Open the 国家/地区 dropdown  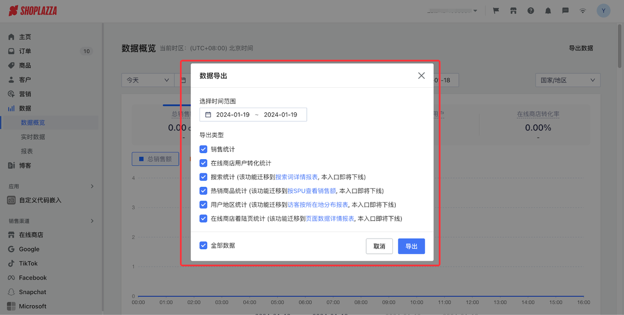pos(567,80)
